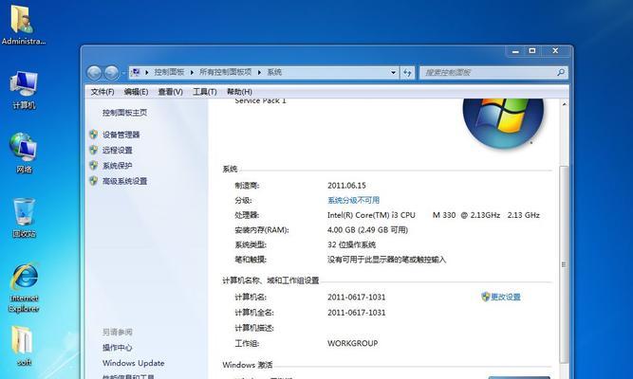The width and height of the screenshot is (633, 379).
Task: Open the 帮助(H) menu
Action: [239, 92]
